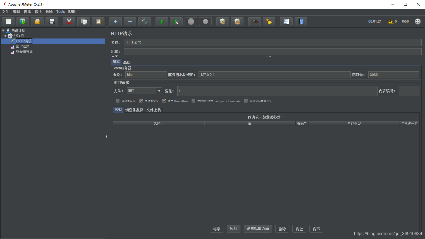Screen dimensions: 425x239
Task: Switch to the 消息体数据 tab
Action: coord(134,110)
